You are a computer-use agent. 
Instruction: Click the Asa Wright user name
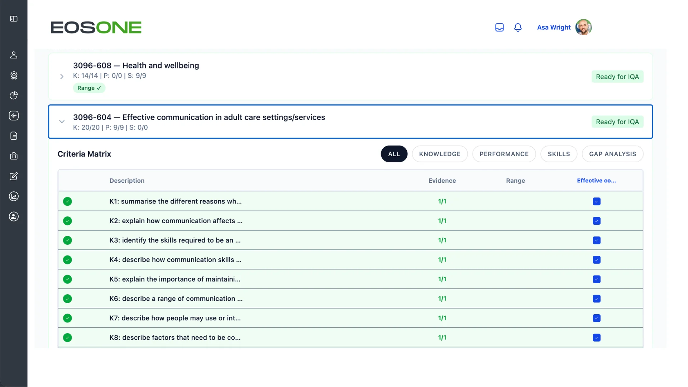pos(554,27)
